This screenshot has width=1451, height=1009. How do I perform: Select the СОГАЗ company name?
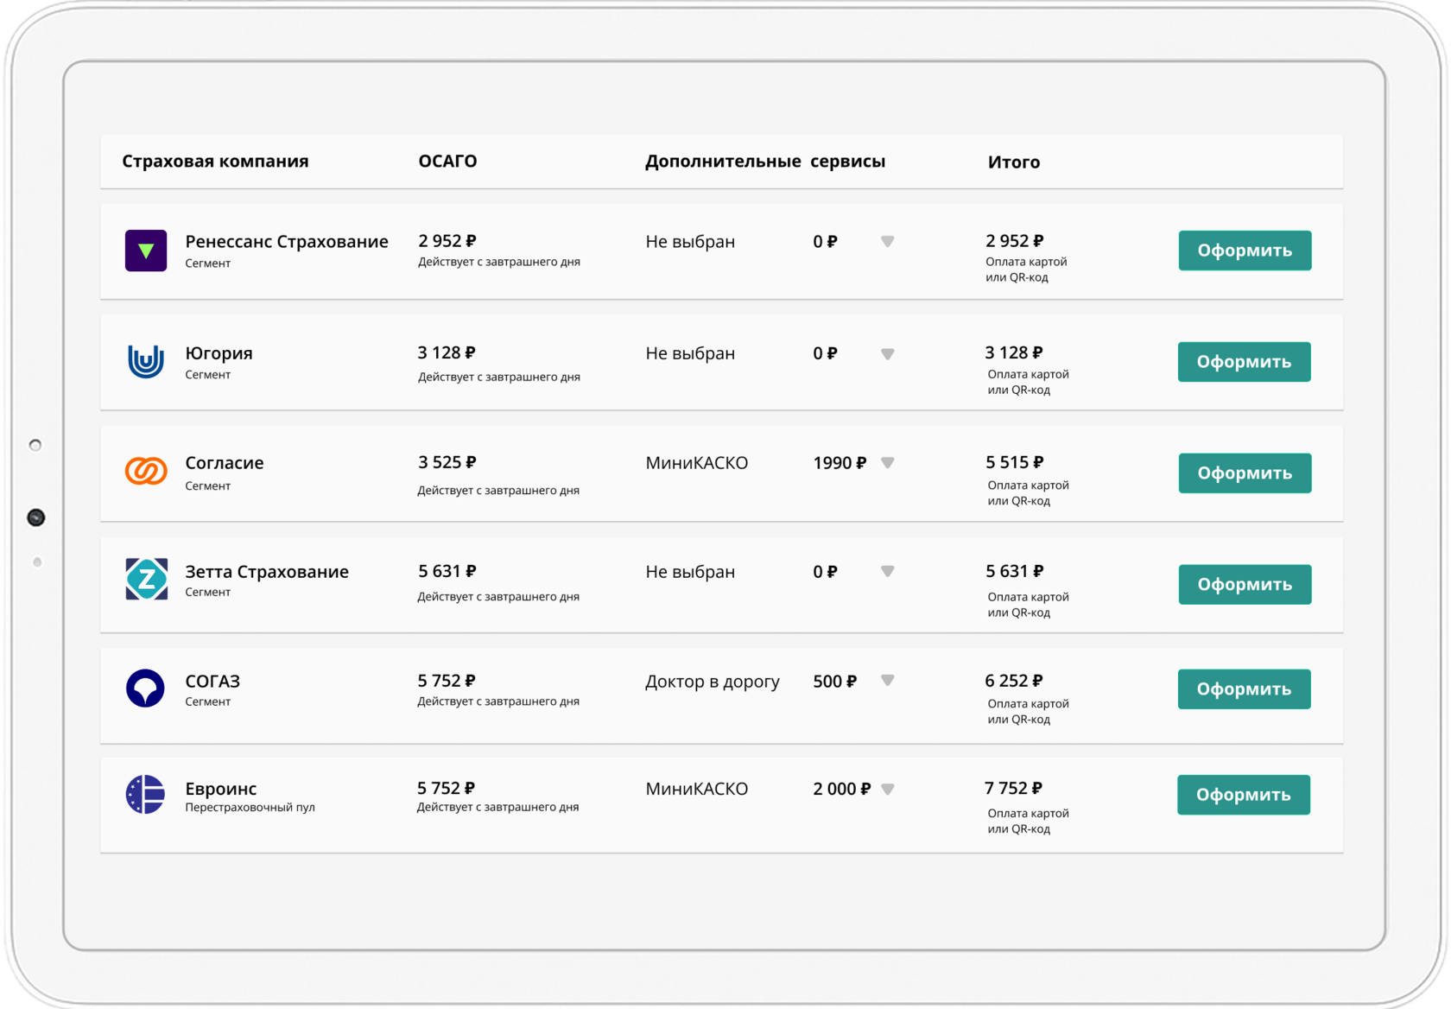(212, 682)
